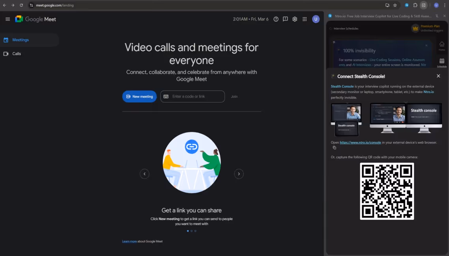Open the Google apps grid launcher
Image resolution: width=449 pixels, height=256 pixels.
(305, 19)
